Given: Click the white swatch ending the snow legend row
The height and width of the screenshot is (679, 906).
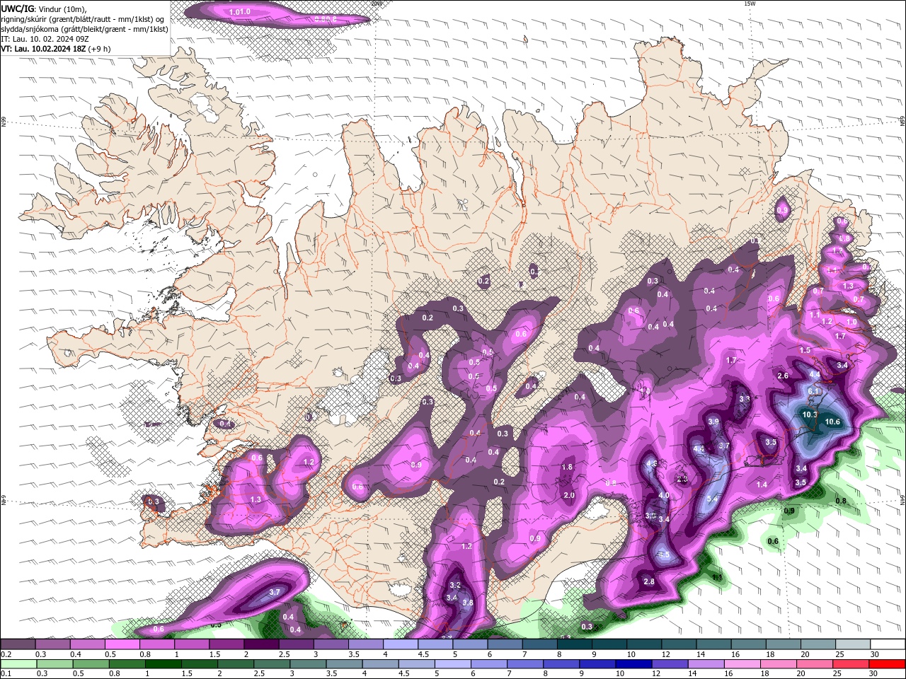Looking at the screenshot, I should pos(887,644).
